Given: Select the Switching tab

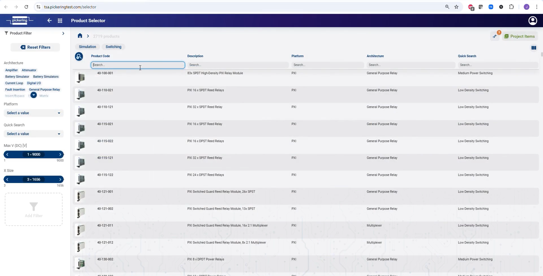Looking at the screenshot, I should tap(113, 47).
